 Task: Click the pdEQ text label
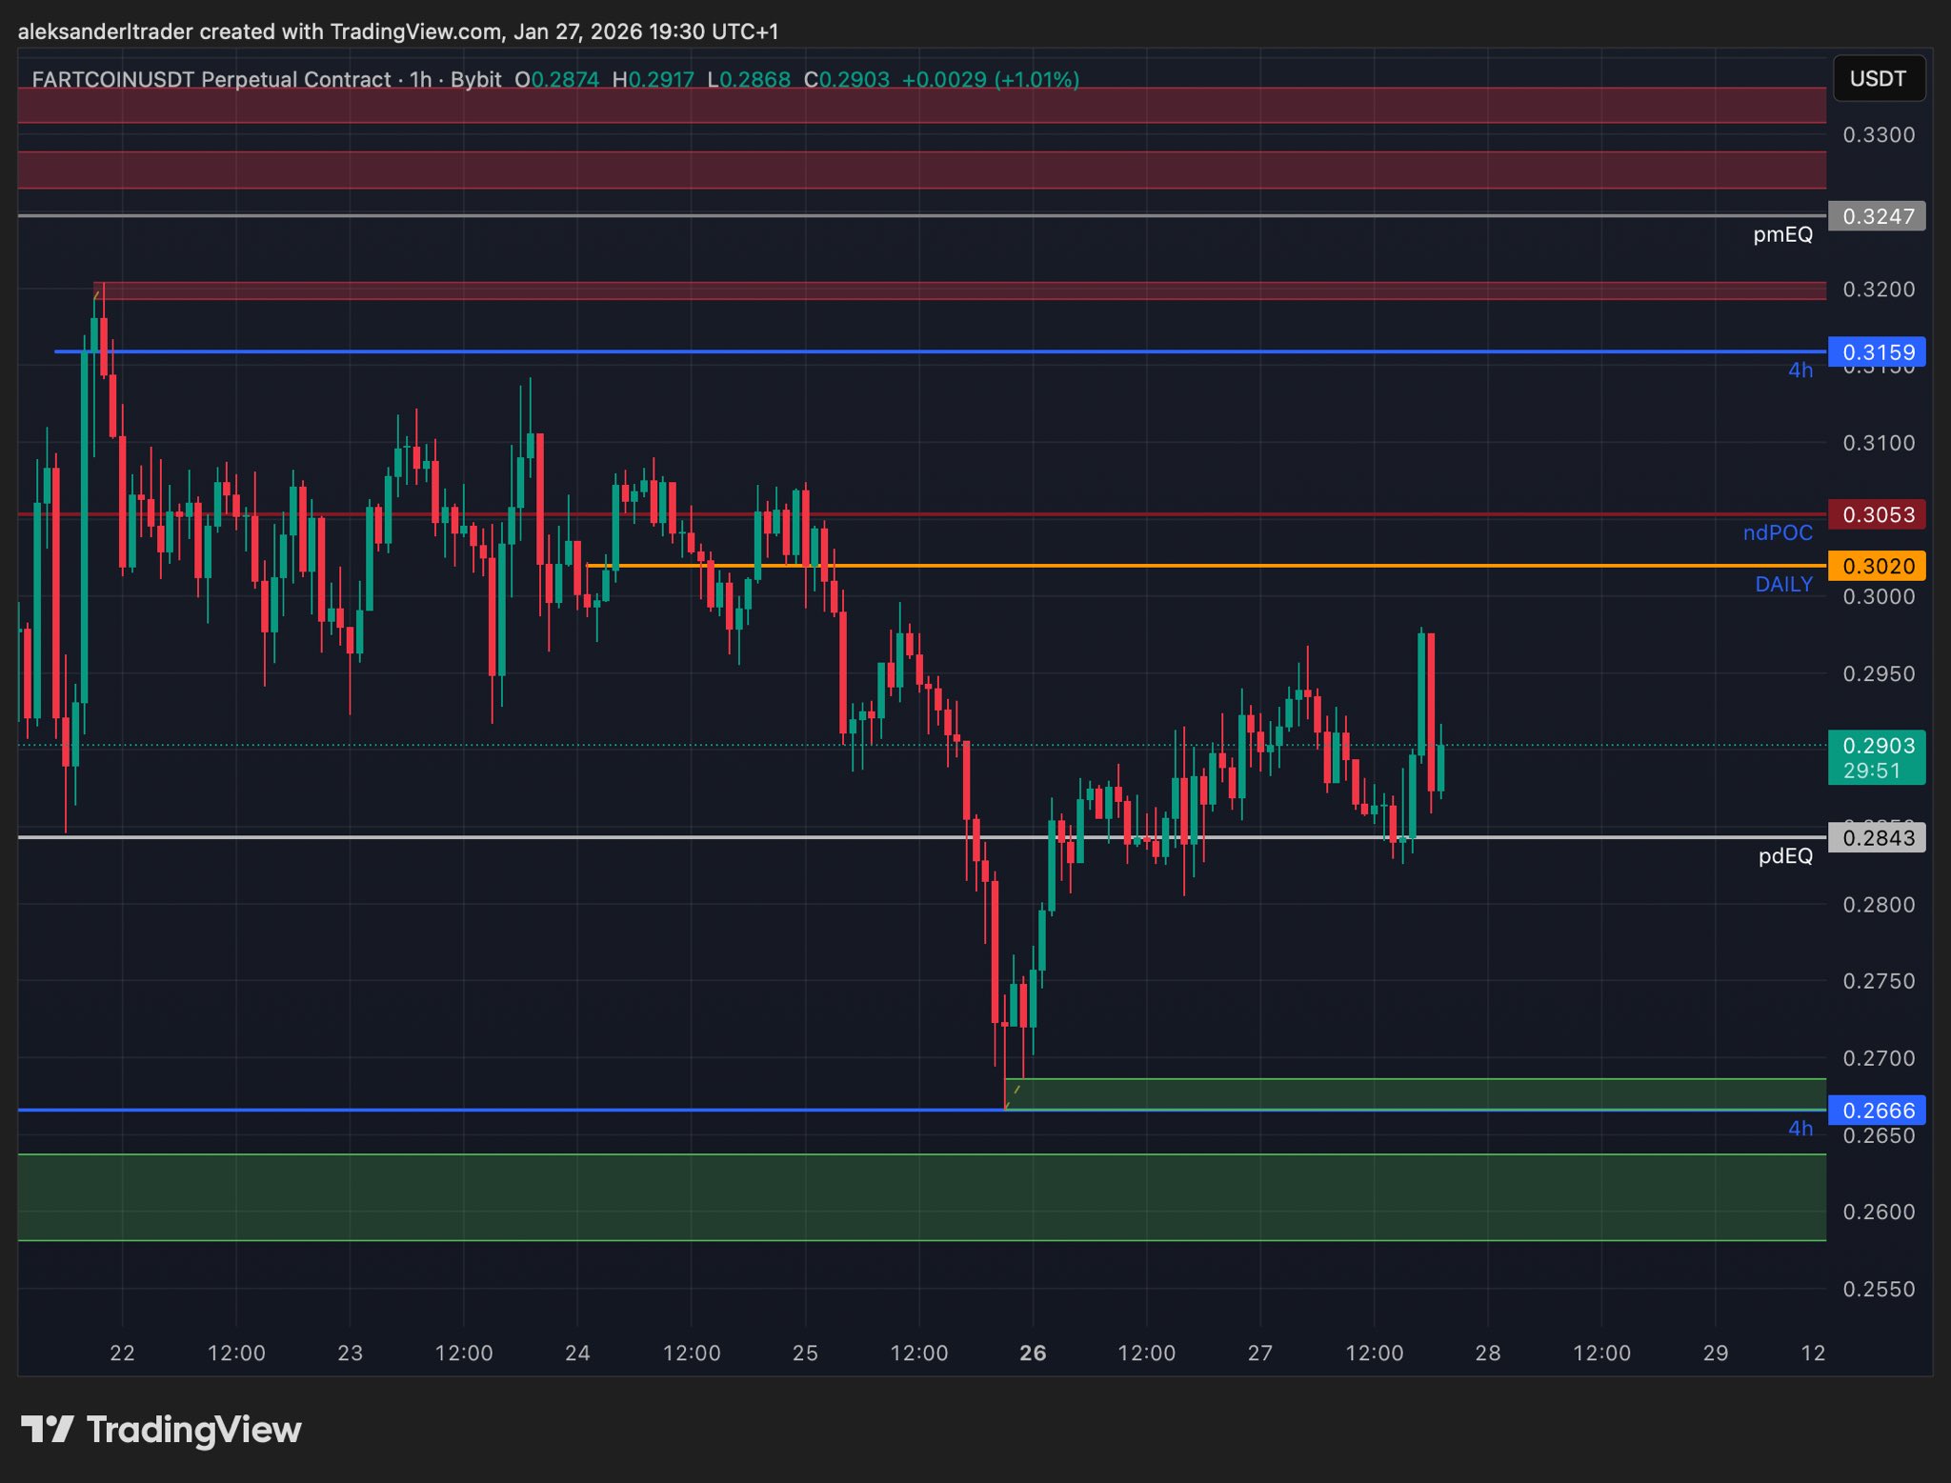click(x=1785, y=856)
